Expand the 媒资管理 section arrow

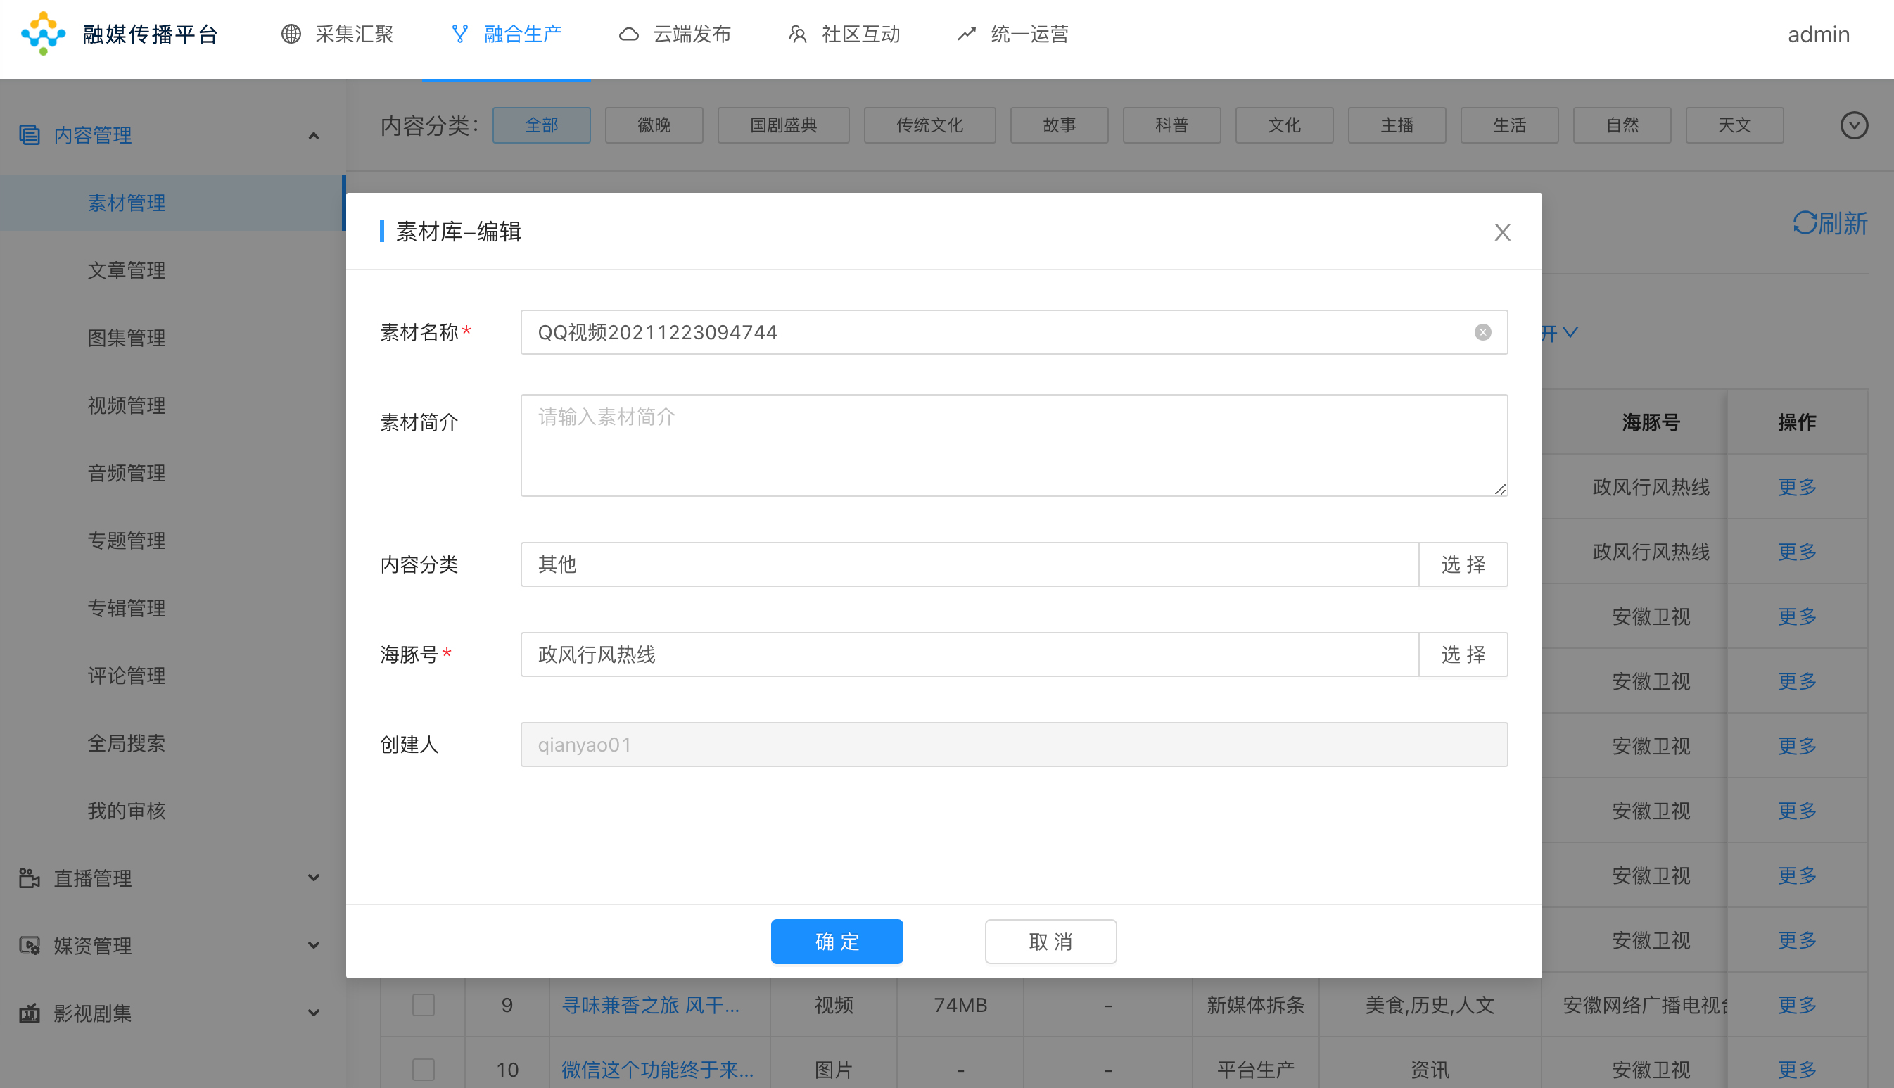(x=314, y=945)
